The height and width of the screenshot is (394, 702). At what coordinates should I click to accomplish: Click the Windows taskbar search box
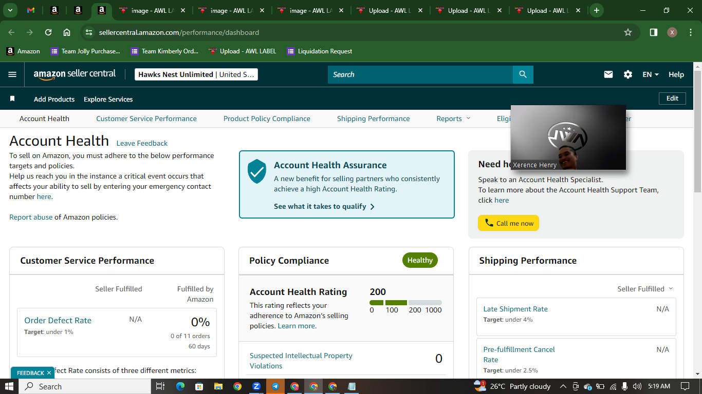(85, 386)
